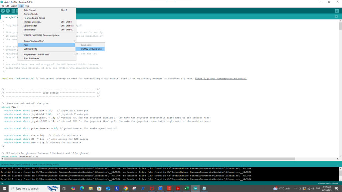
Task: Open the notepad app on the taskbar
Action: point(204,189)
